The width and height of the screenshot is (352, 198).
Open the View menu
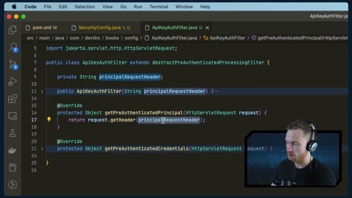point(108,7)
